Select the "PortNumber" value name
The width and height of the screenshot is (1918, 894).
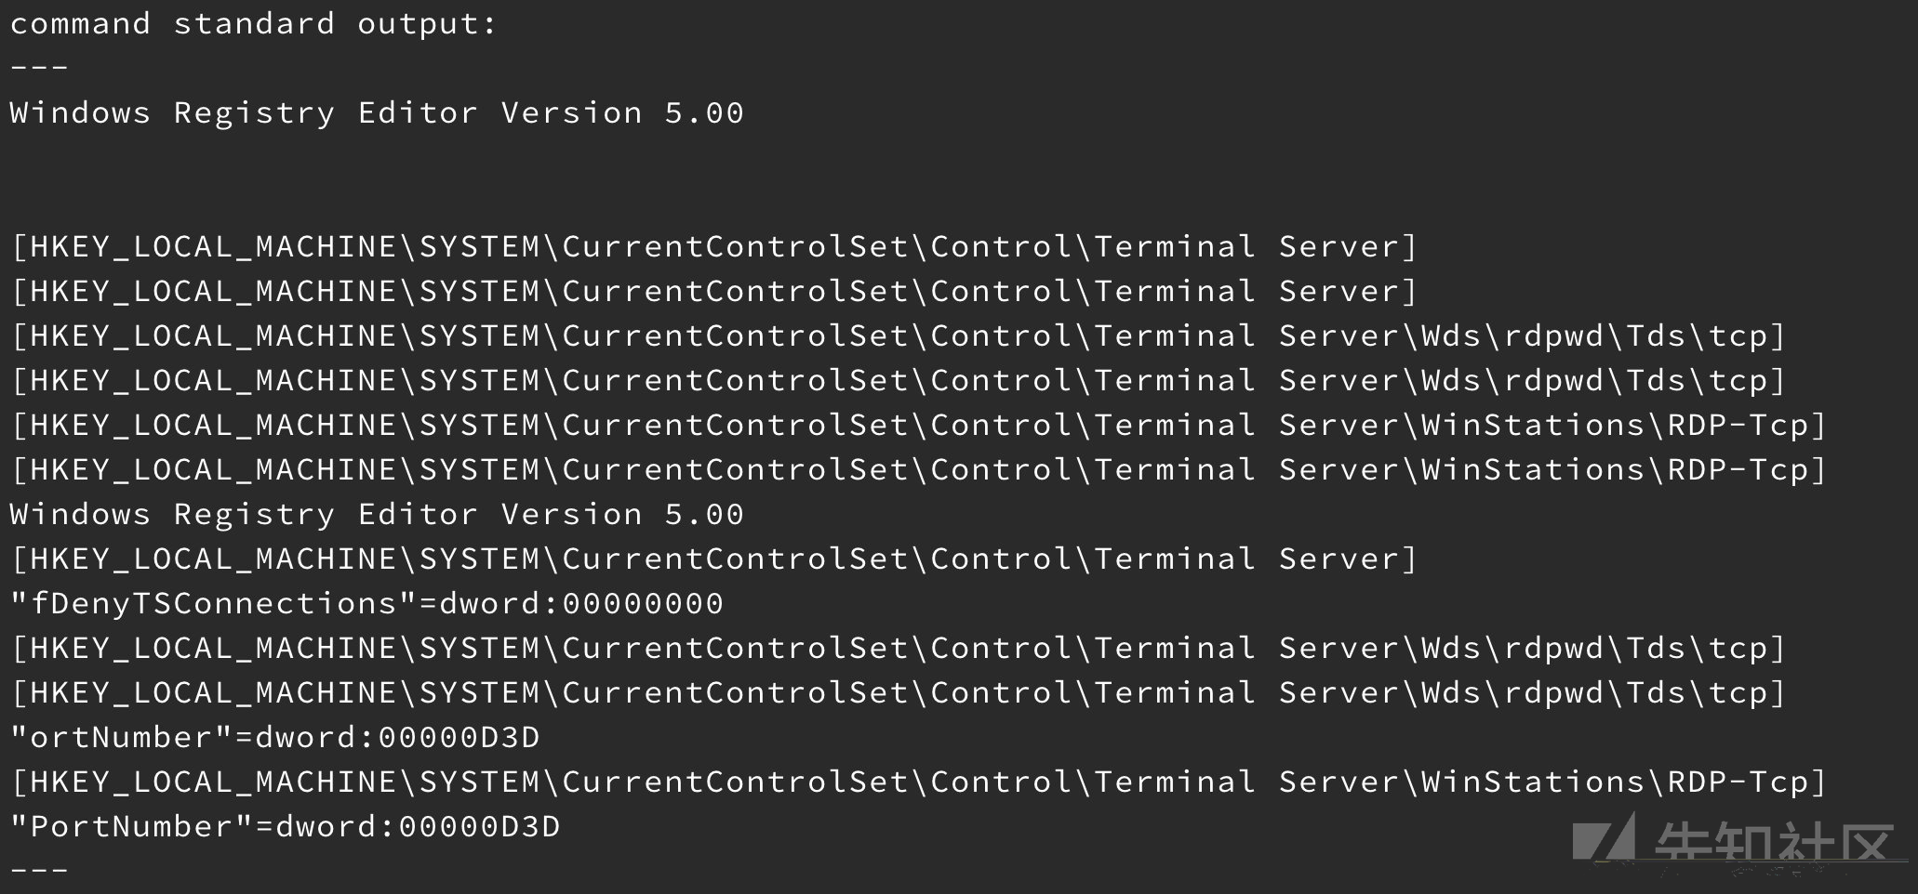click(x=131, y=826)
